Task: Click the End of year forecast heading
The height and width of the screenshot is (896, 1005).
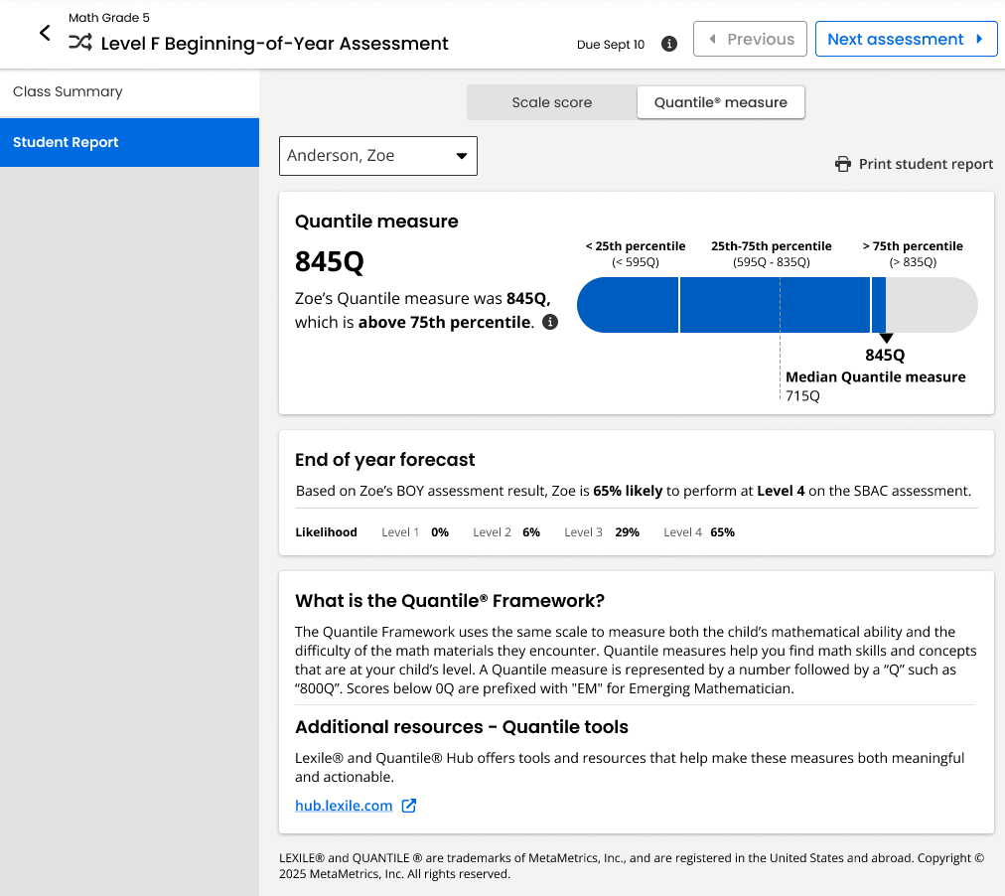Action: pos(384,460)
